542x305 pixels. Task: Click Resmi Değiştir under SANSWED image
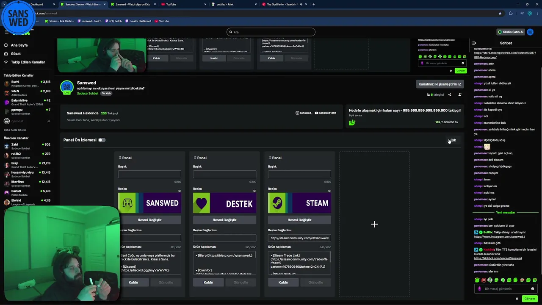tap(149, 220)
